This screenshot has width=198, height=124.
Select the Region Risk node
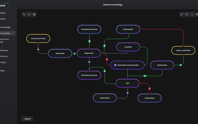[x=89, y=53]
